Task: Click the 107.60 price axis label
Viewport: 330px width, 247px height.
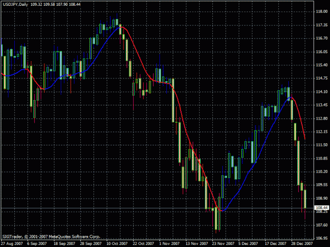Action: click(322, 225)
